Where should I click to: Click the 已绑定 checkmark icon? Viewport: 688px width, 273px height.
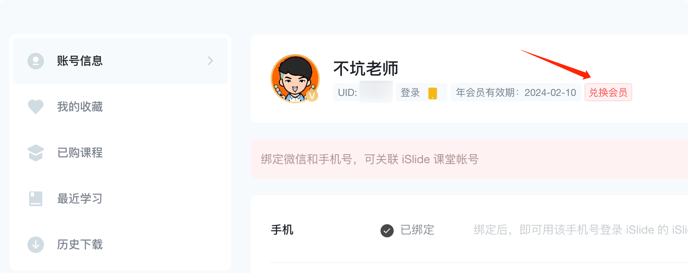click(x=387, y=231)
